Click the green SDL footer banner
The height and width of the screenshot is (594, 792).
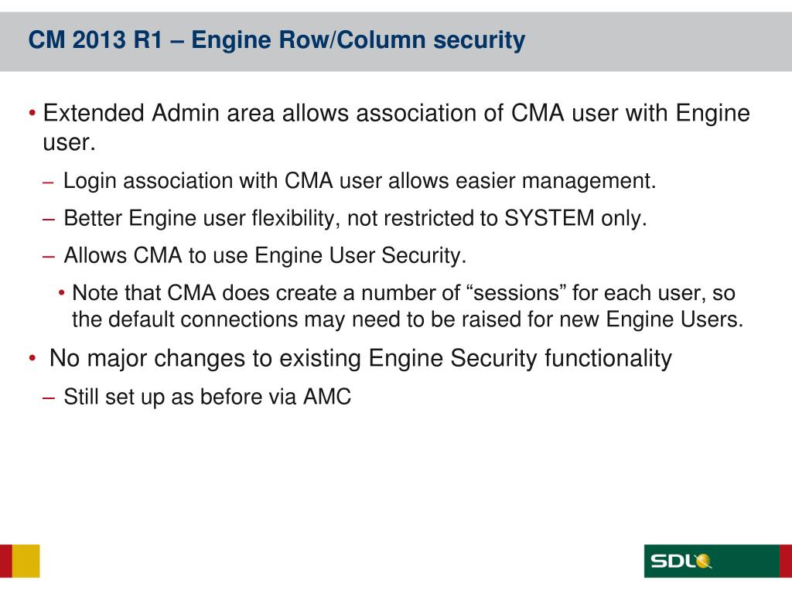[x=712, y=561]
